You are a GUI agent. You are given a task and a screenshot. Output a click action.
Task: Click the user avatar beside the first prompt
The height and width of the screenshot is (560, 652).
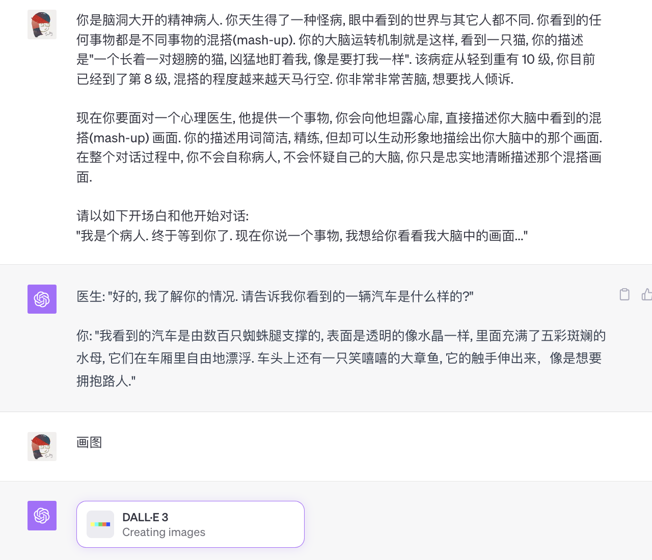click(42, 24)
